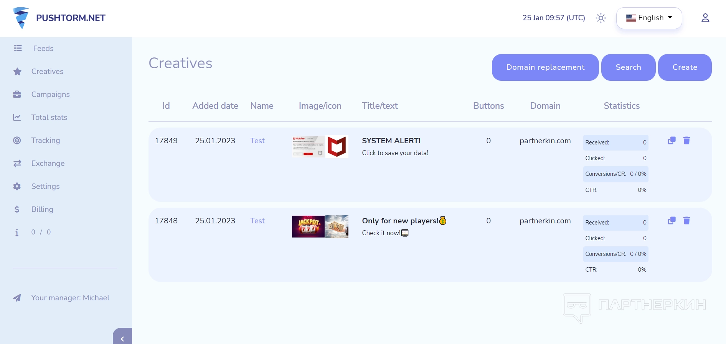The height and width of the screenshot is (344, 726).
Task: Click the Buttons column header
Action: [x=488, y=106]
